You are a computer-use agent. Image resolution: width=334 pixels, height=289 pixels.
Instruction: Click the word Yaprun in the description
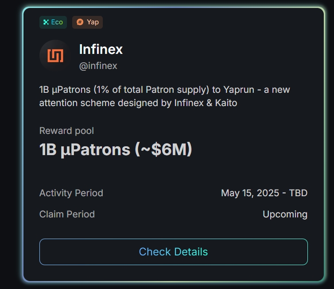click(x=239, y=90)
